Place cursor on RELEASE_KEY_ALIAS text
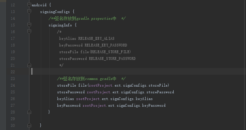The image size is (246, 130). pyautogui.click(x=96, y=38)
